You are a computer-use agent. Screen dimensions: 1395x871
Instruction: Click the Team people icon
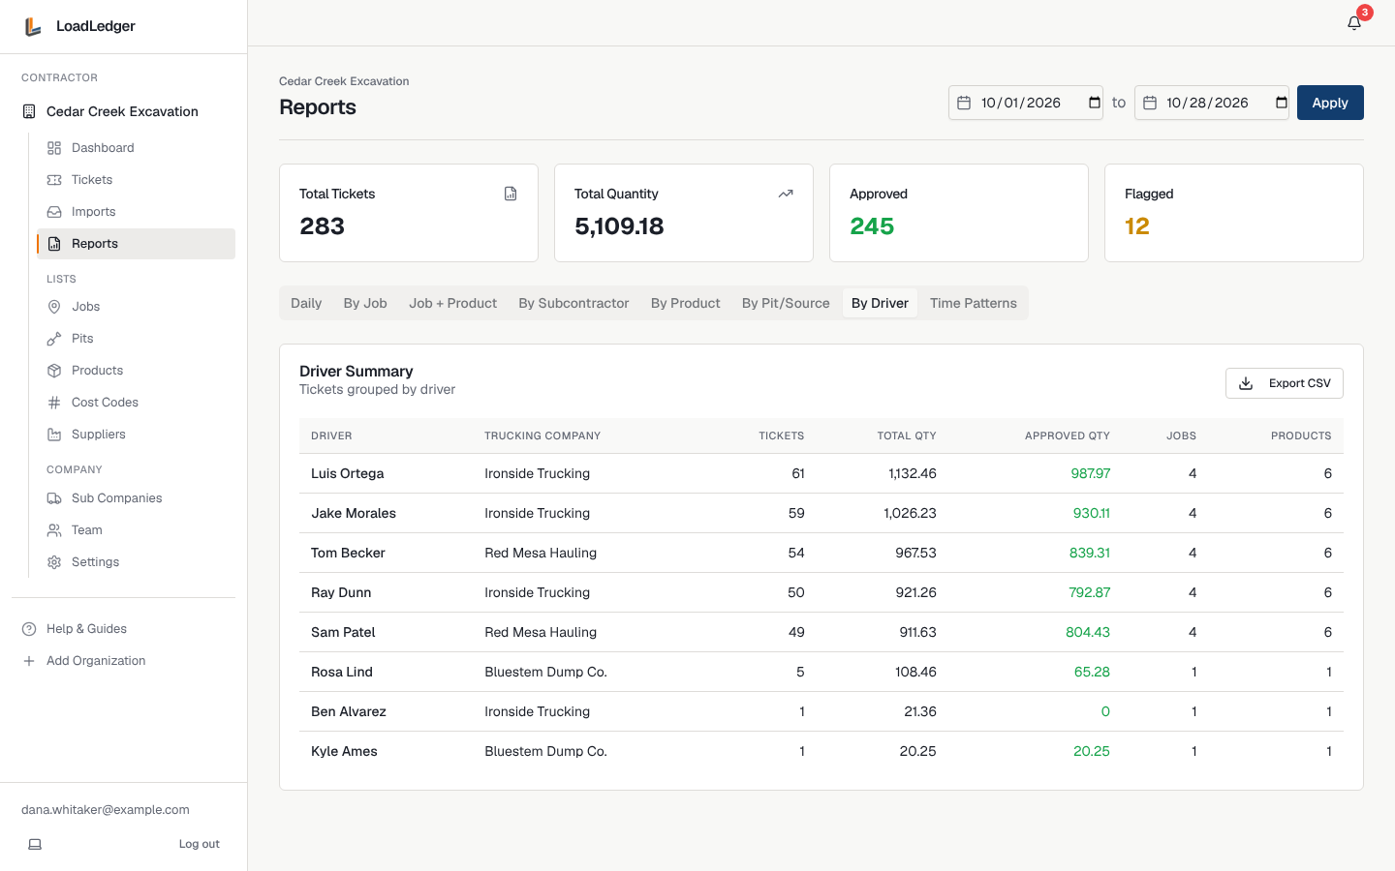coord(54,530)
